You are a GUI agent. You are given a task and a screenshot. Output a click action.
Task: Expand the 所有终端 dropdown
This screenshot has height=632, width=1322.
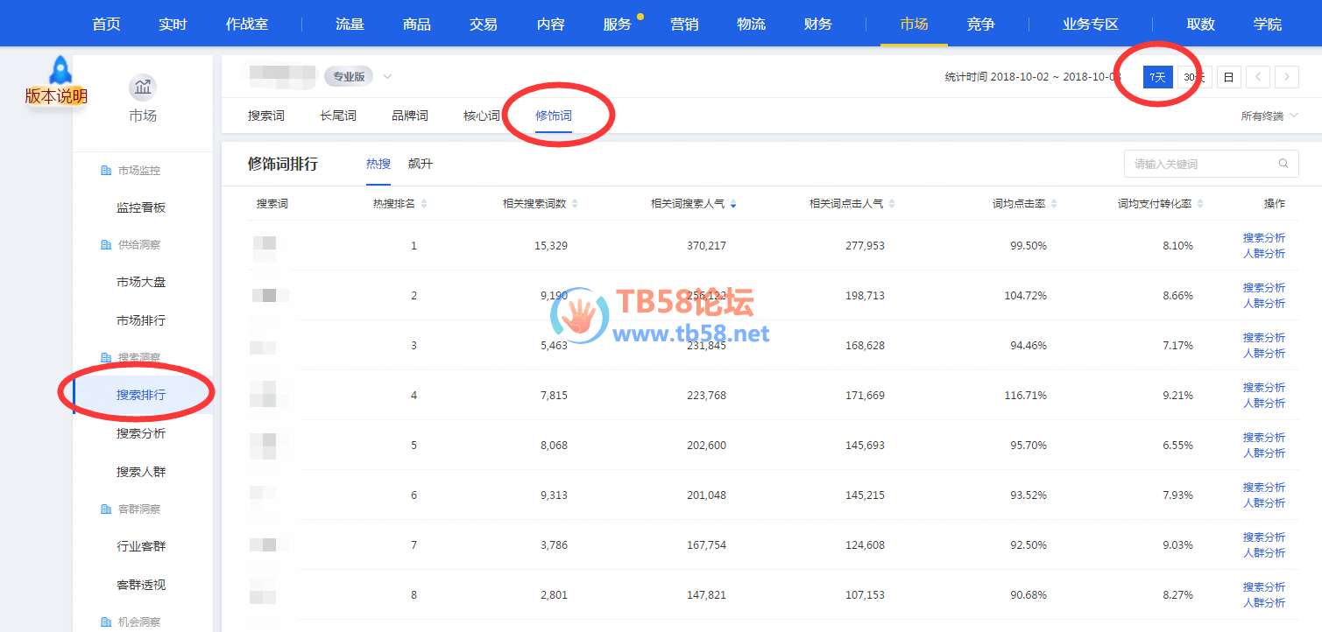pos(1269,116)
